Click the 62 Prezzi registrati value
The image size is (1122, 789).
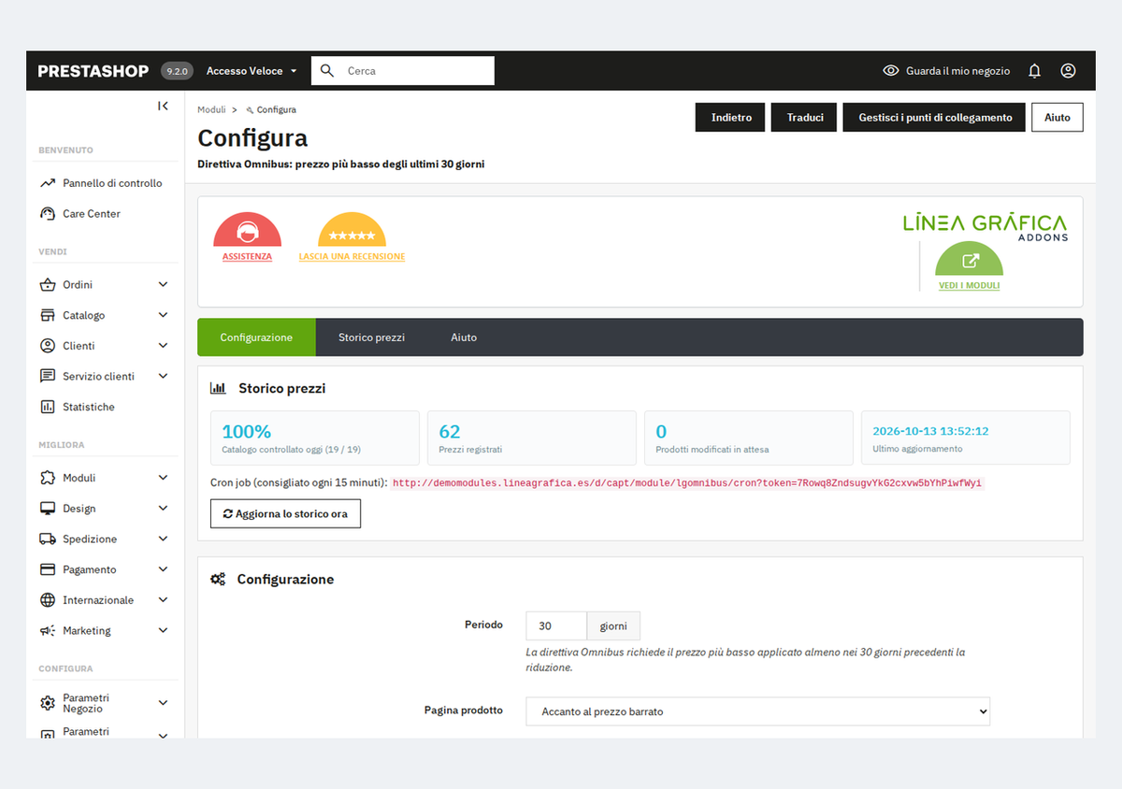[x=450, y=432]
